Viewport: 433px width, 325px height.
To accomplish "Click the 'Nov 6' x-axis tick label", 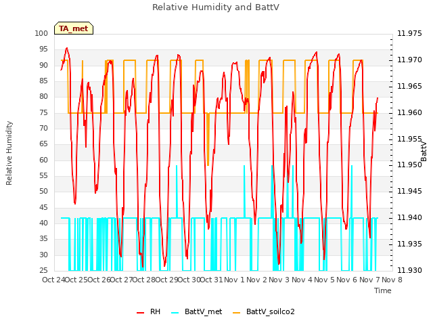I will point(347,280).
